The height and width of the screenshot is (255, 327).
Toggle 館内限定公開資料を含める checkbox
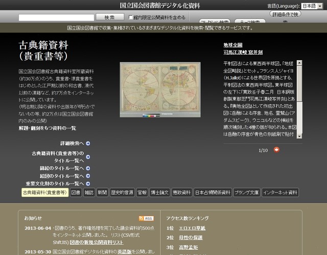pyautogui.click(x=131, y=17)
